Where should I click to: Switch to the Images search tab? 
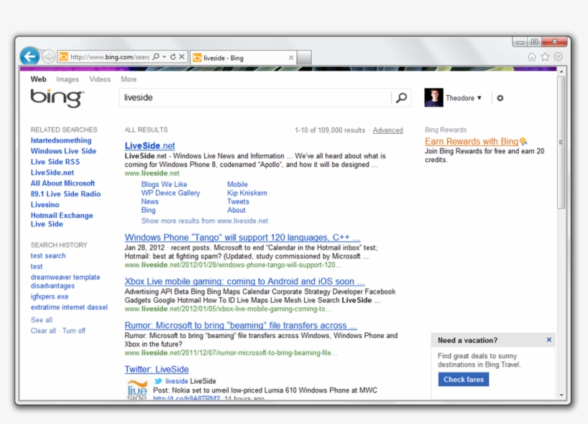[x=67, y=79]
